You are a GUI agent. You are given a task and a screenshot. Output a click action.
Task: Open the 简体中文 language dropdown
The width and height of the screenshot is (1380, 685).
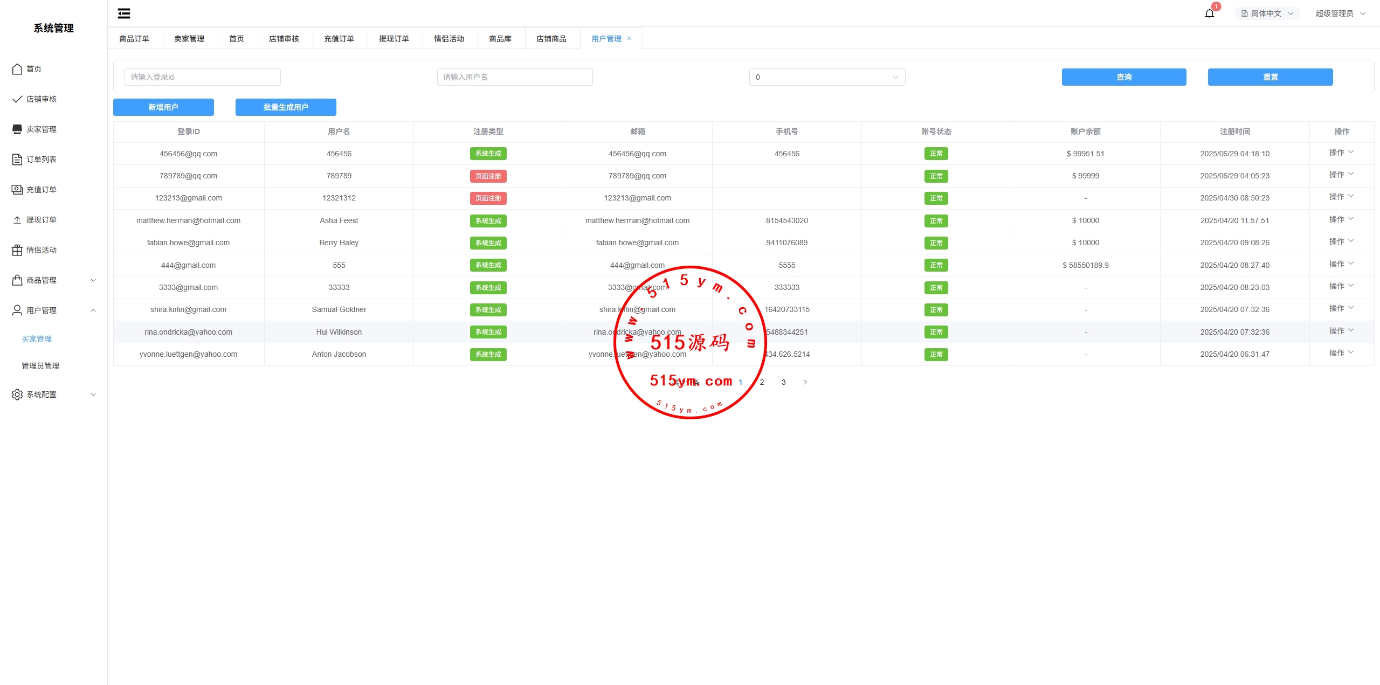[x=1267, y=13]
